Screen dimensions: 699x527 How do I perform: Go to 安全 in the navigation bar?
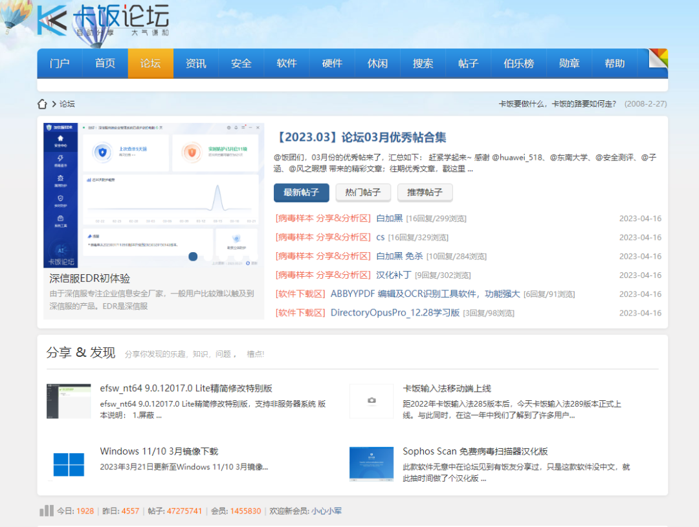point(241,63)
